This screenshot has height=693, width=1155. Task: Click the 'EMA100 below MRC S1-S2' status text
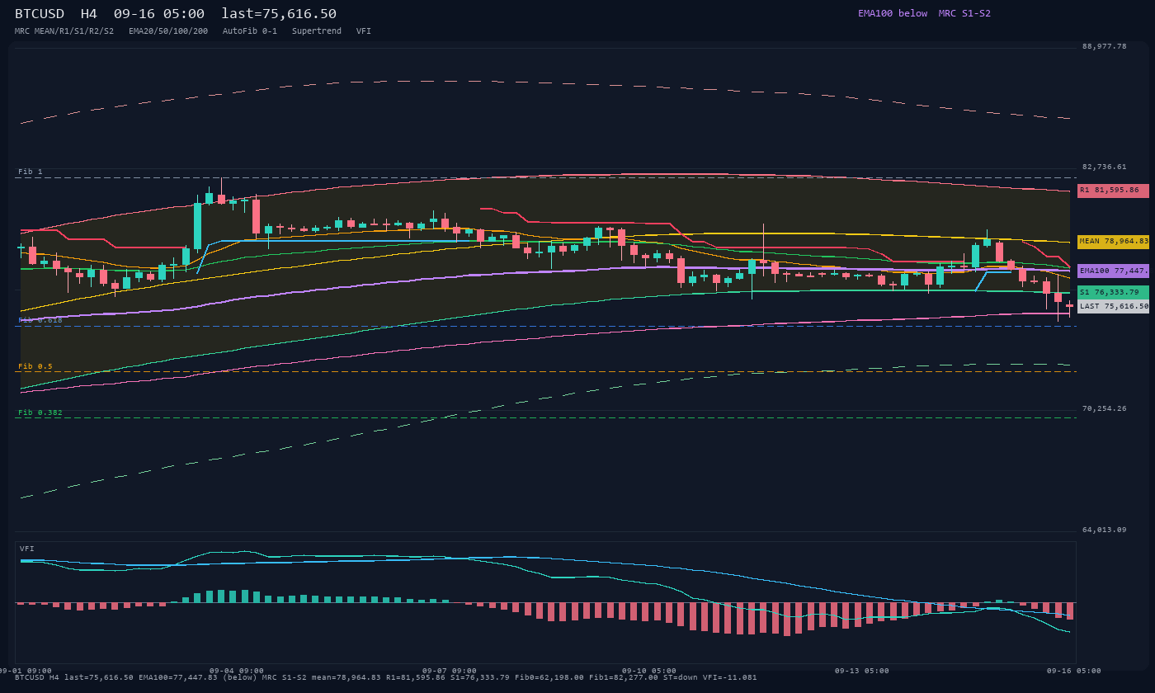coord(924,13)
